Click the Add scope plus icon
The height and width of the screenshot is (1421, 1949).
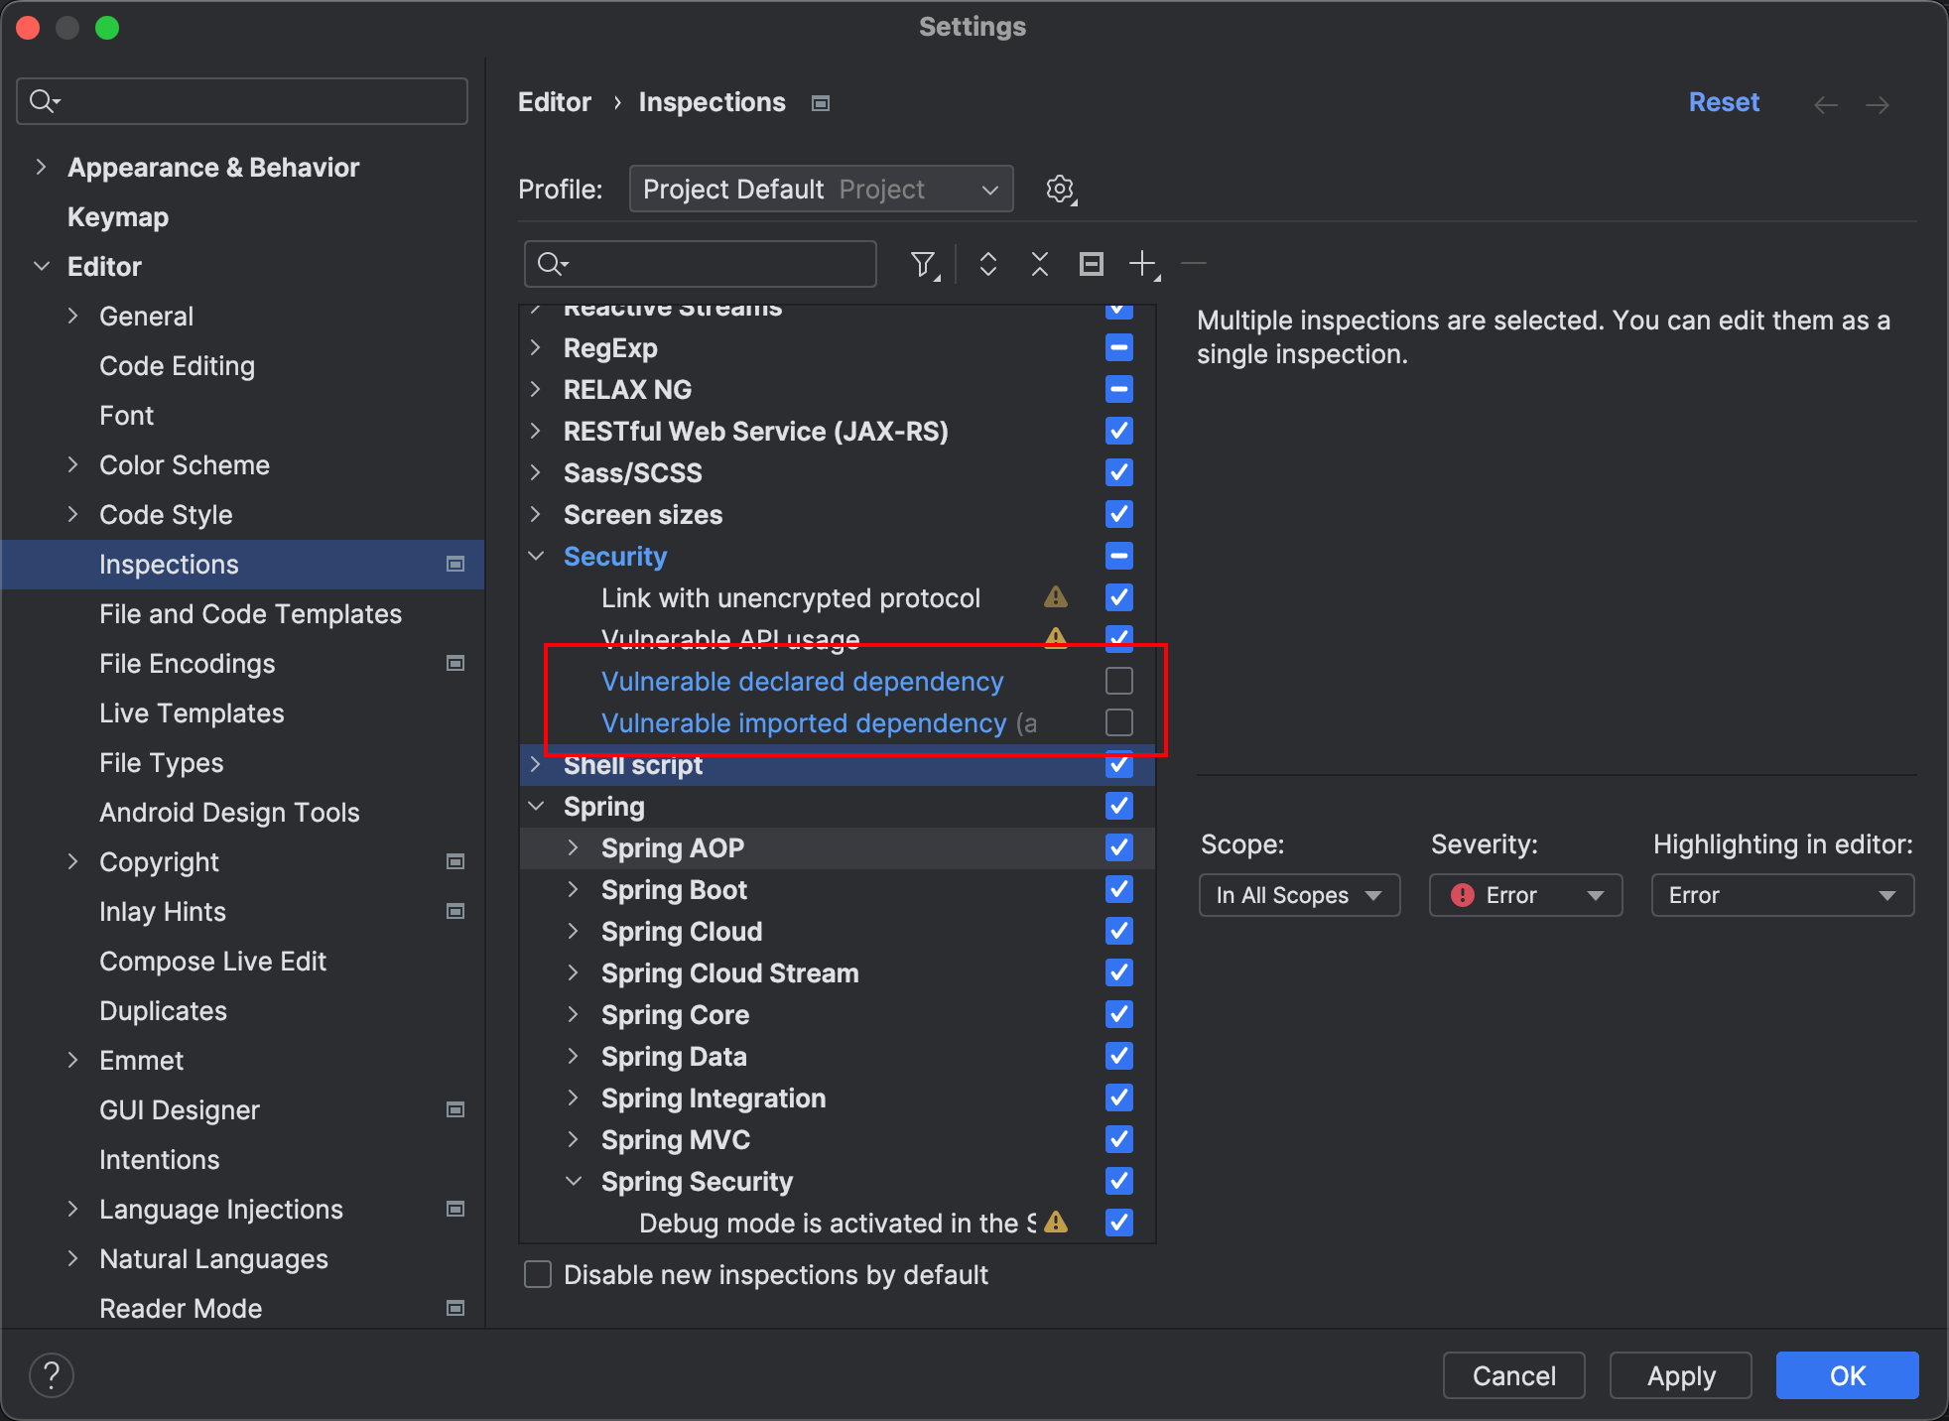[1143, 264]
